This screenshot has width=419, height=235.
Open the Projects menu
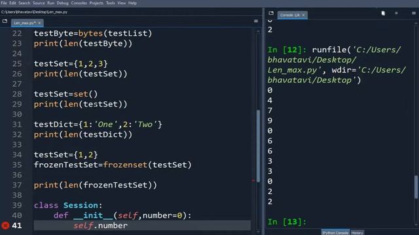coord(96,3)
